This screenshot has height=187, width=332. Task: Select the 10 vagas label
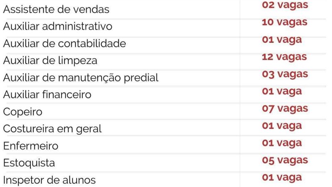[285, 22]
